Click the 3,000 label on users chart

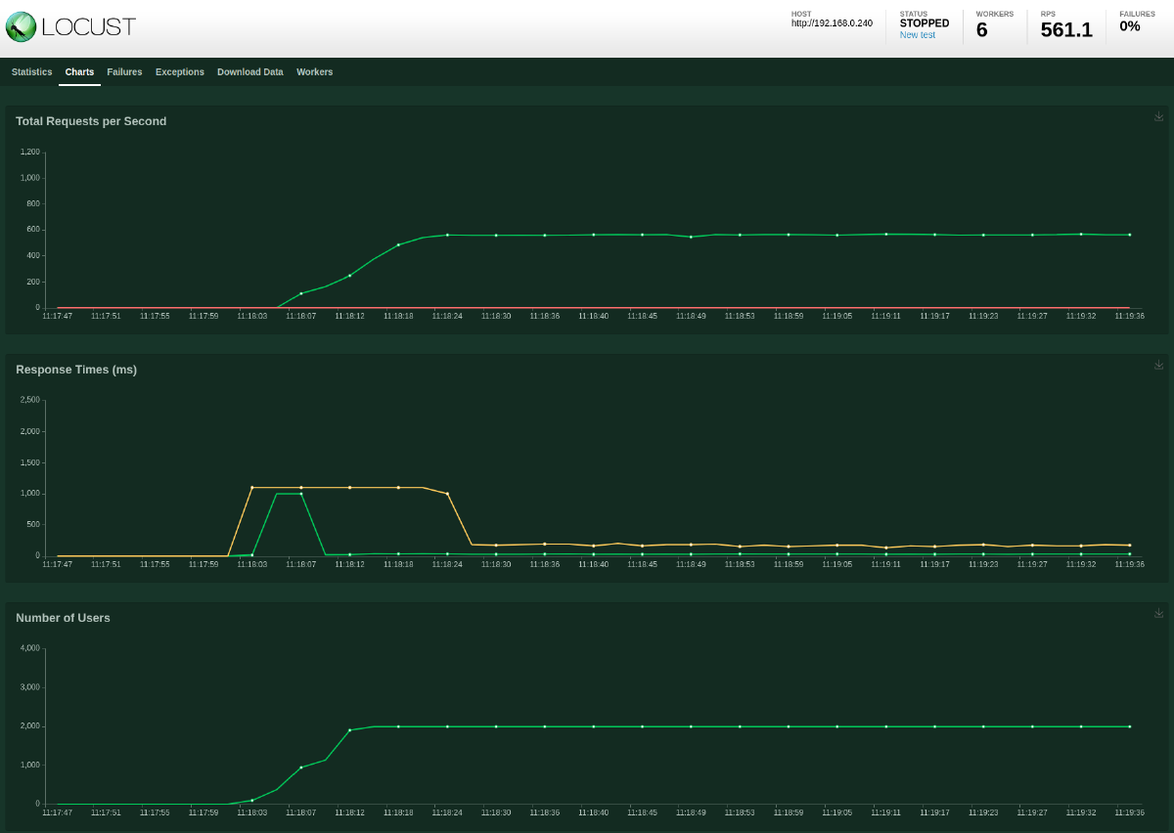tap(30, 687)
